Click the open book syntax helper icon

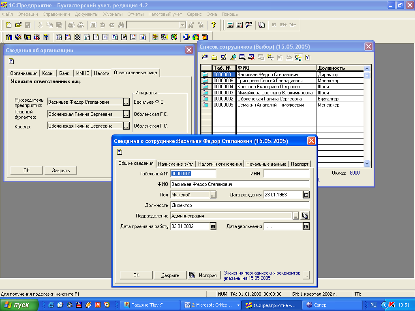261,25
